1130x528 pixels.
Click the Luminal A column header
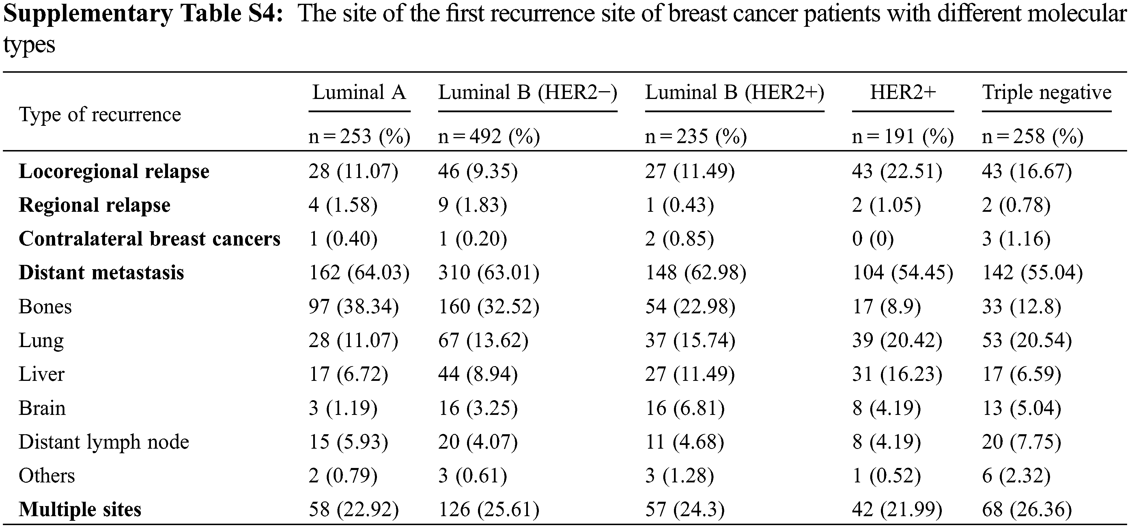click(x=359, y=93)
